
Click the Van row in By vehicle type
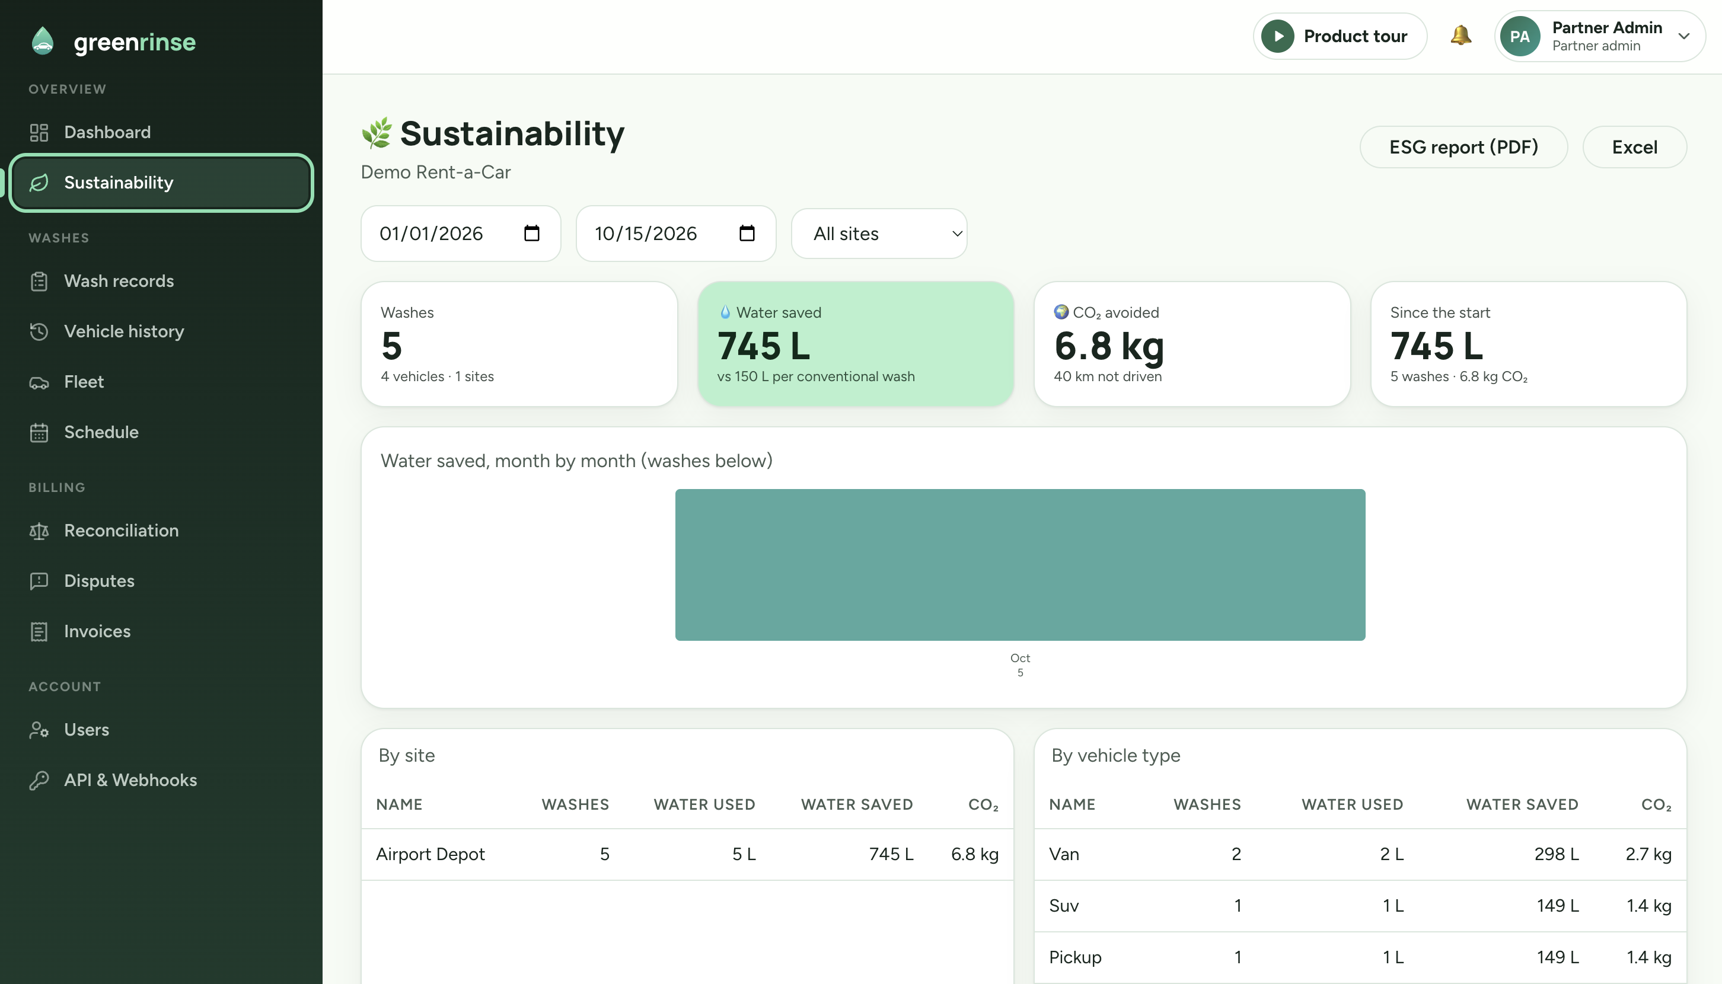pyautogui.click(x=1360, y=854)
